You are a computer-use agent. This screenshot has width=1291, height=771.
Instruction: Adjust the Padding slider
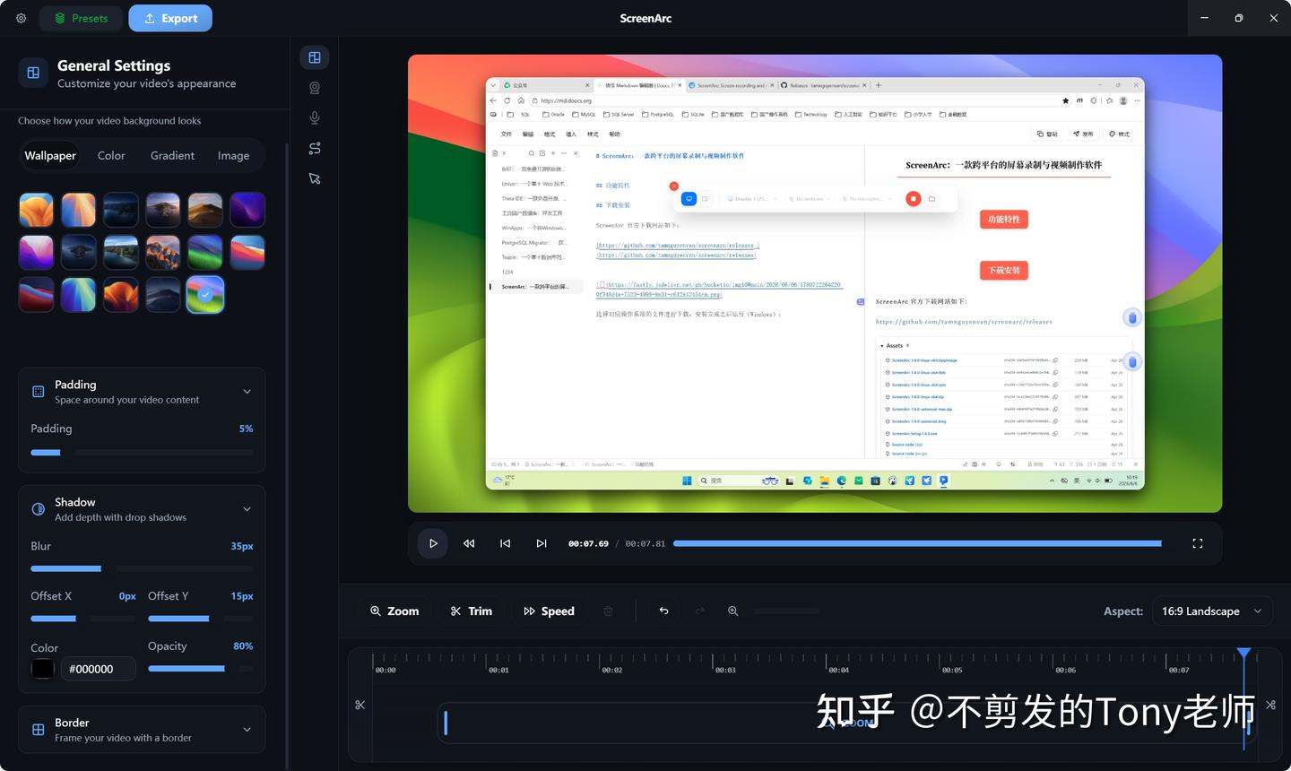142,453
